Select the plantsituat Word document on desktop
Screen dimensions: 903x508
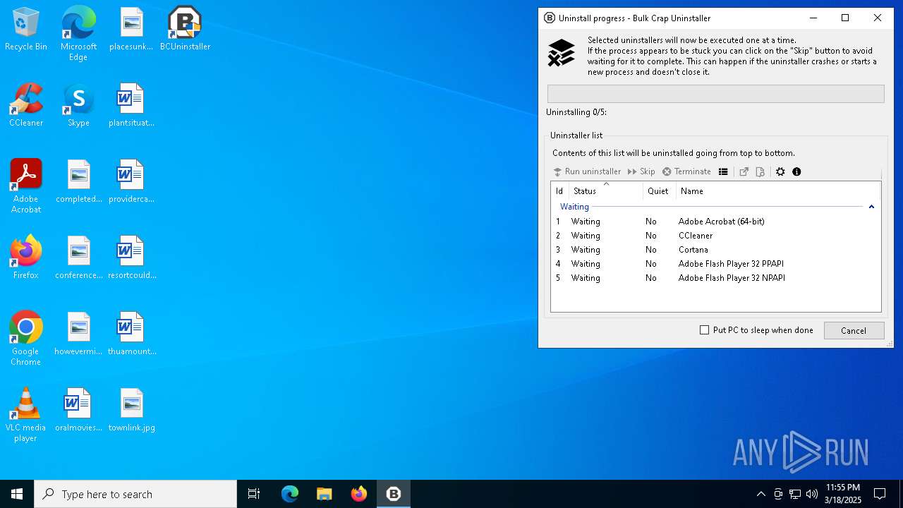click(x=131, y=106)
